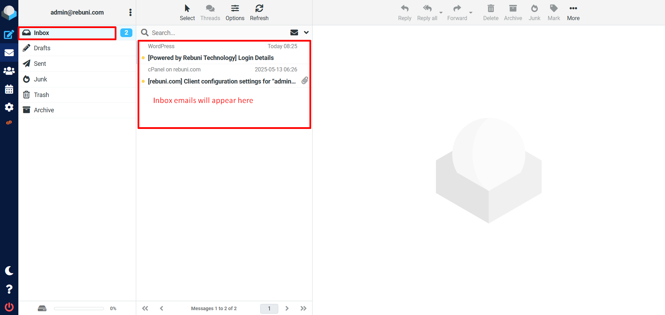
Task: Click the cPanel icon in sidebar
Action: 9,123
